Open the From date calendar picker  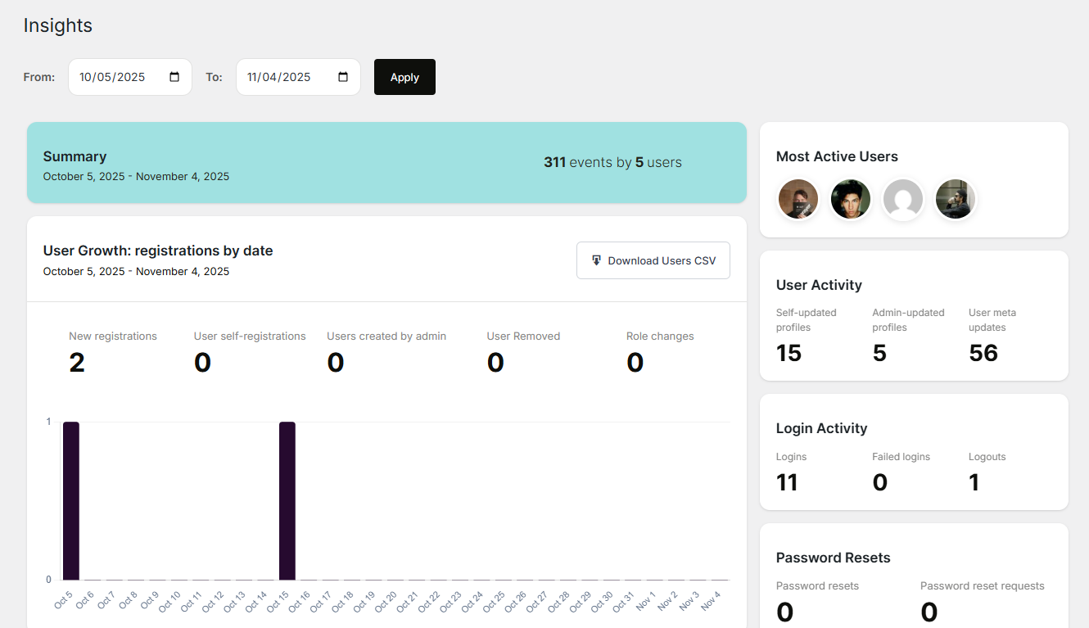click(174, 76)
